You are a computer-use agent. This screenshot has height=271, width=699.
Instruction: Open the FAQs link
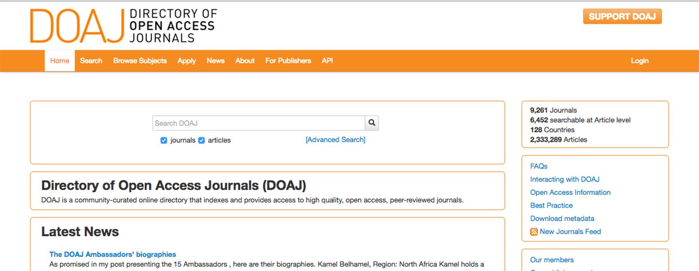click(539, 166)
